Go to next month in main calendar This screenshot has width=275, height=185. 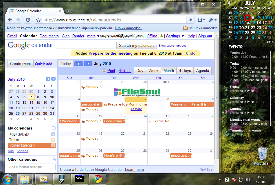pos(88,64)
